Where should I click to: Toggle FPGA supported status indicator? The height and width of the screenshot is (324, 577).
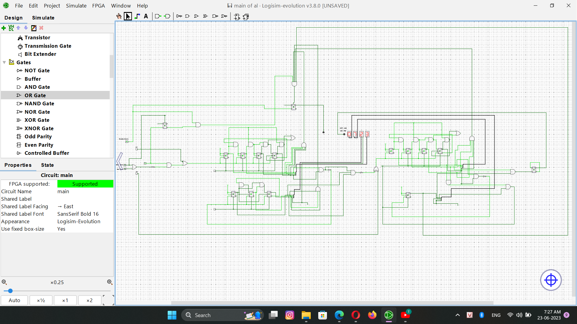coord(85,184)
